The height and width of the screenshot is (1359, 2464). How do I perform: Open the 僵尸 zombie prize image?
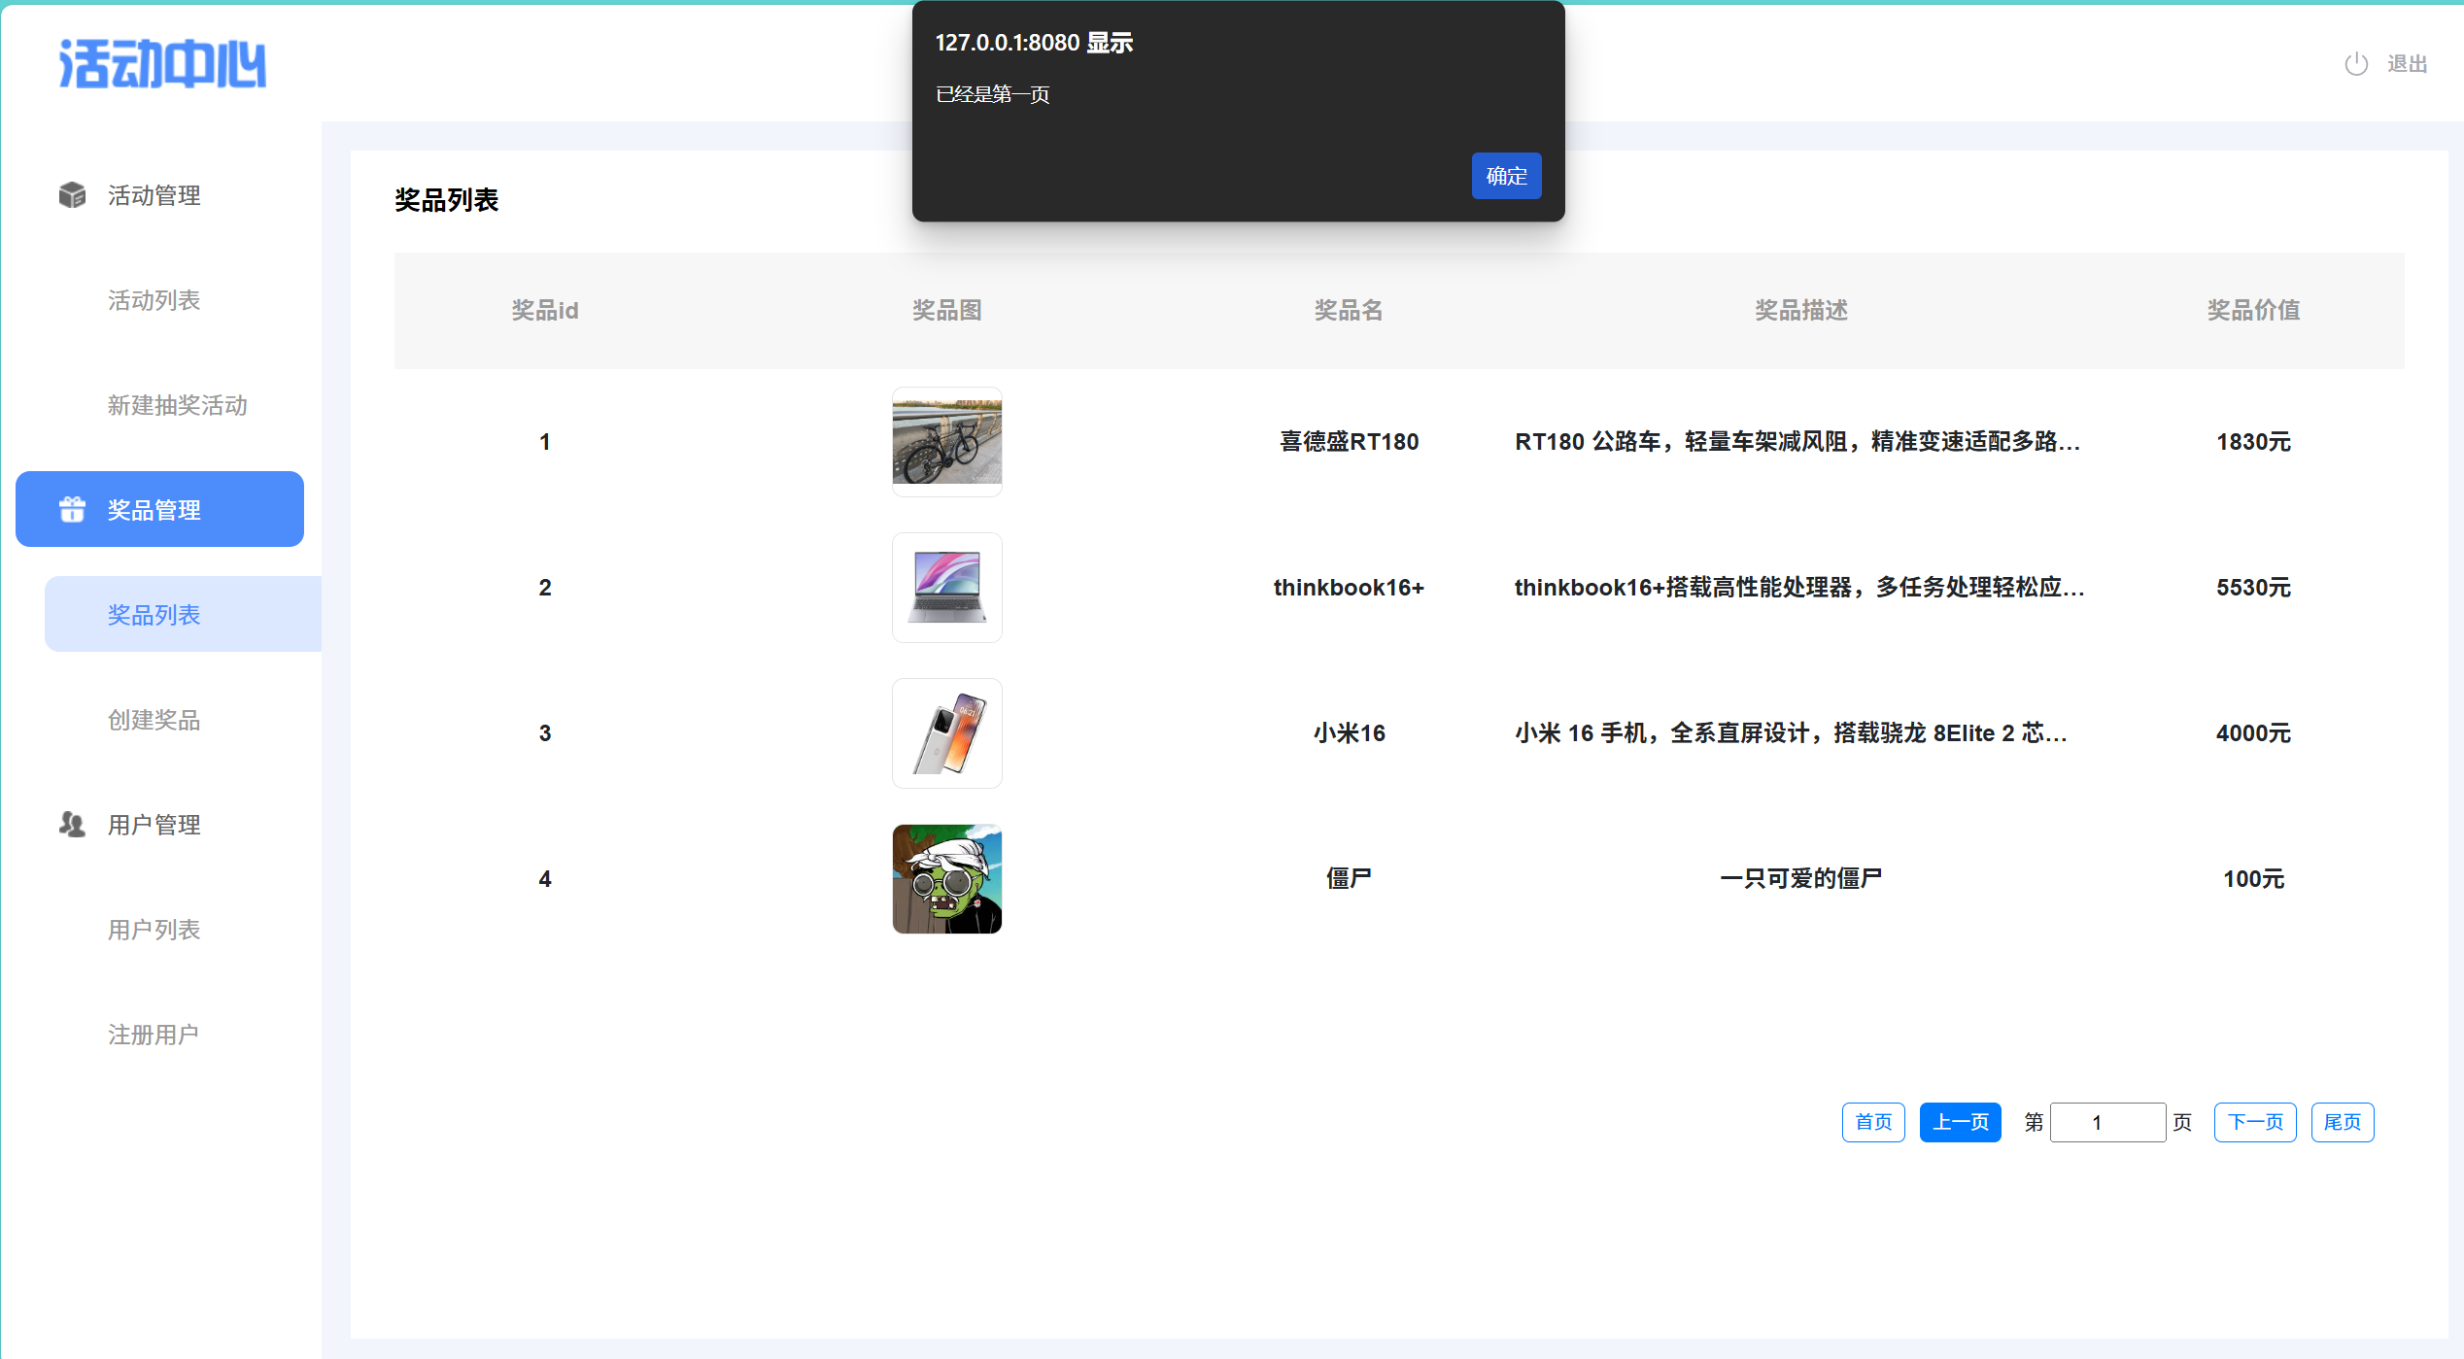[x=946, y=879]
